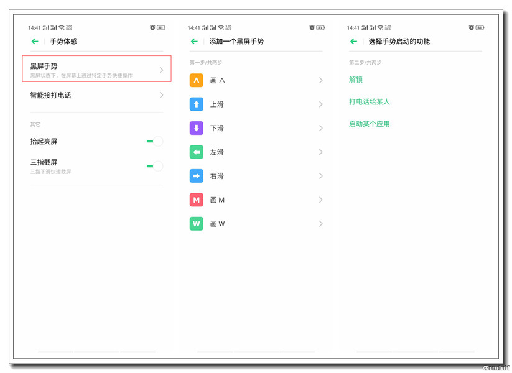Tap the back arrow on 手势体感 screen
512x373 pixels.
point(35,41)
